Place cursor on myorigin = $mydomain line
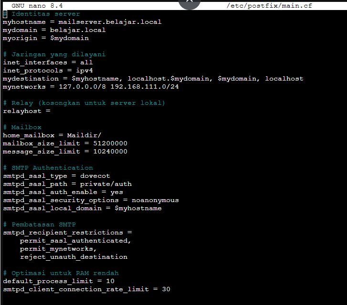Viewport: 347px width, 305px height. [x=45, y=38]
